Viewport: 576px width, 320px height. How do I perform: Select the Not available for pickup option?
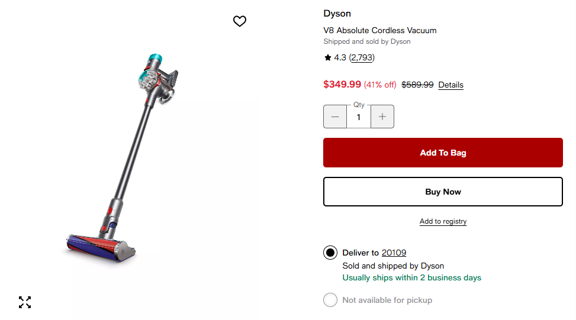(330, 300)
